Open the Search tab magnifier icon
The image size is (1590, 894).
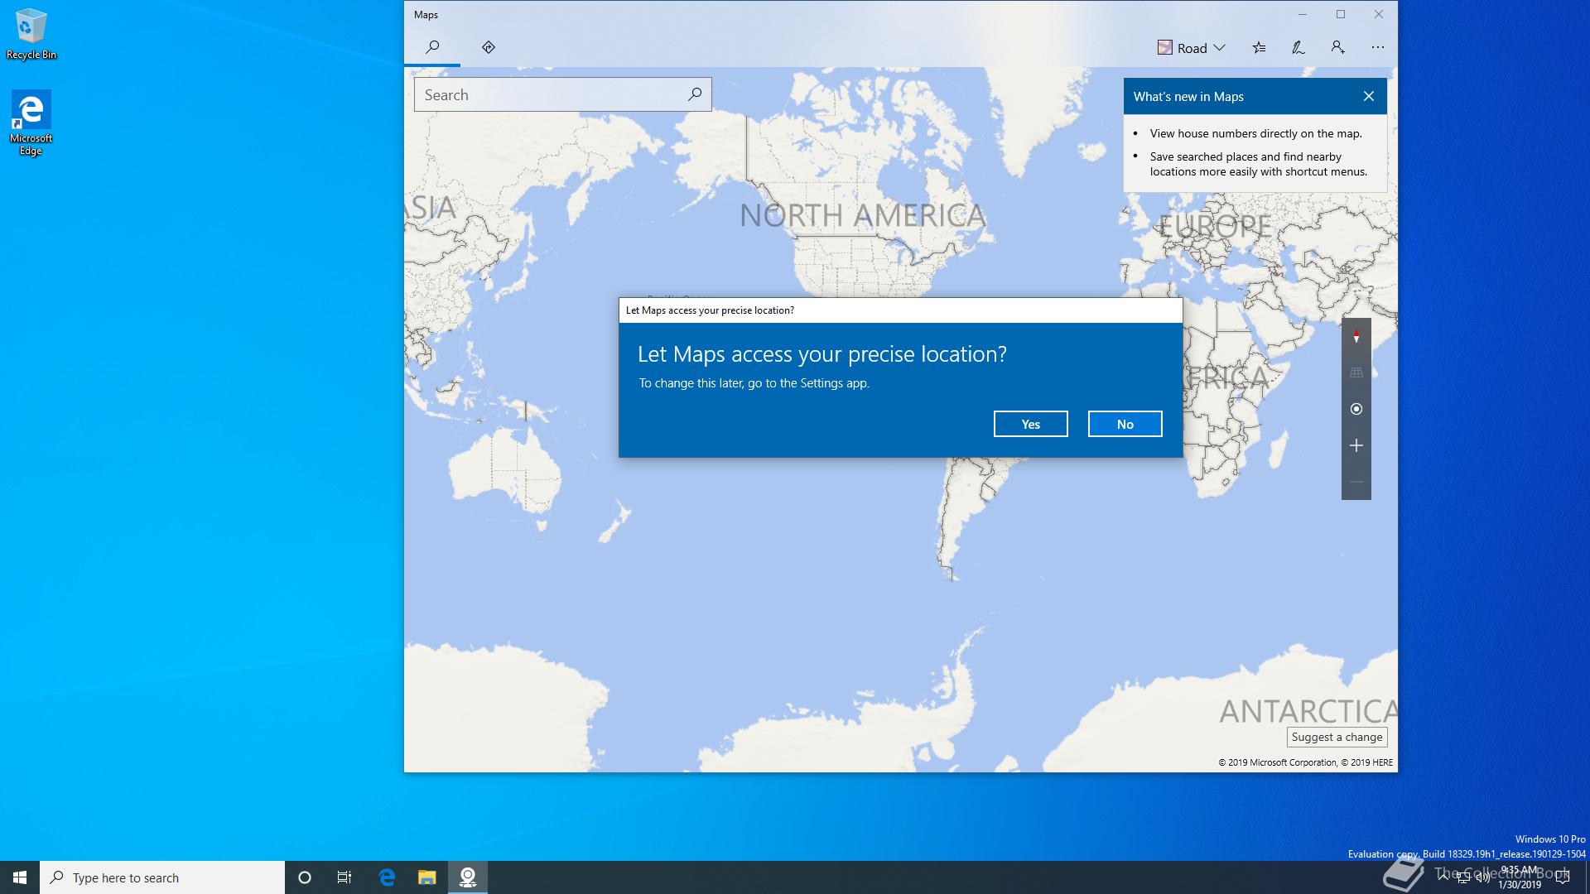432,47
